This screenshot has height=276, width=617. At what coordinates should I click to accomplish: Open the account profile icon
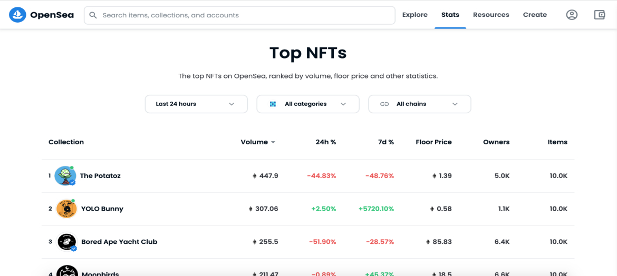572,15
